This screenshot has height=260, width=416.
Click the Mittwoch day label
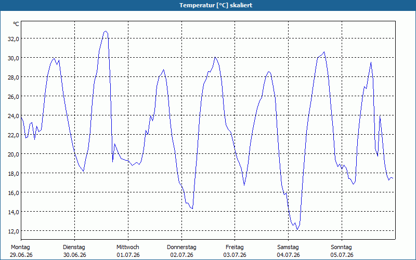pyautogui.click(x=127, y=248)
